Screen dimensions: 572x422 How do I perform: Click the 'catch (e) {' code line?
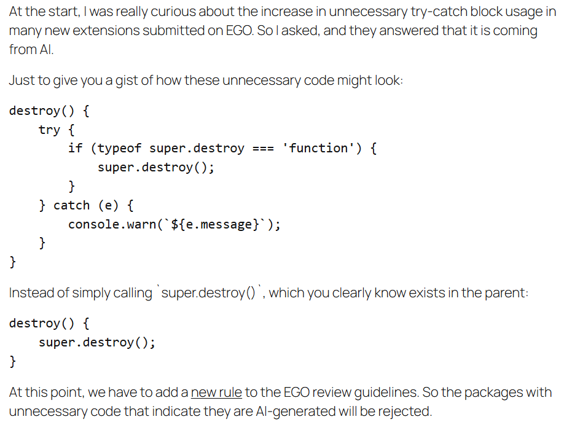point(87,205)
